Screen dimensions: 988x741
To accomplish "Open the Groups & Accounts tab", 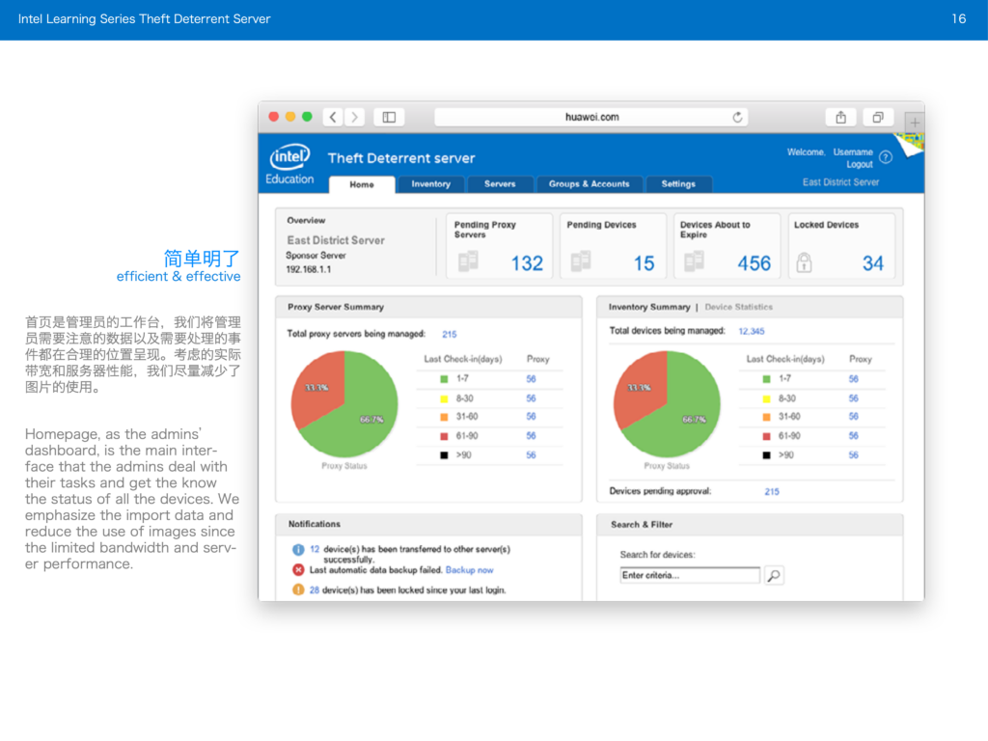I will pyautogui.click(x=589, y=184).
